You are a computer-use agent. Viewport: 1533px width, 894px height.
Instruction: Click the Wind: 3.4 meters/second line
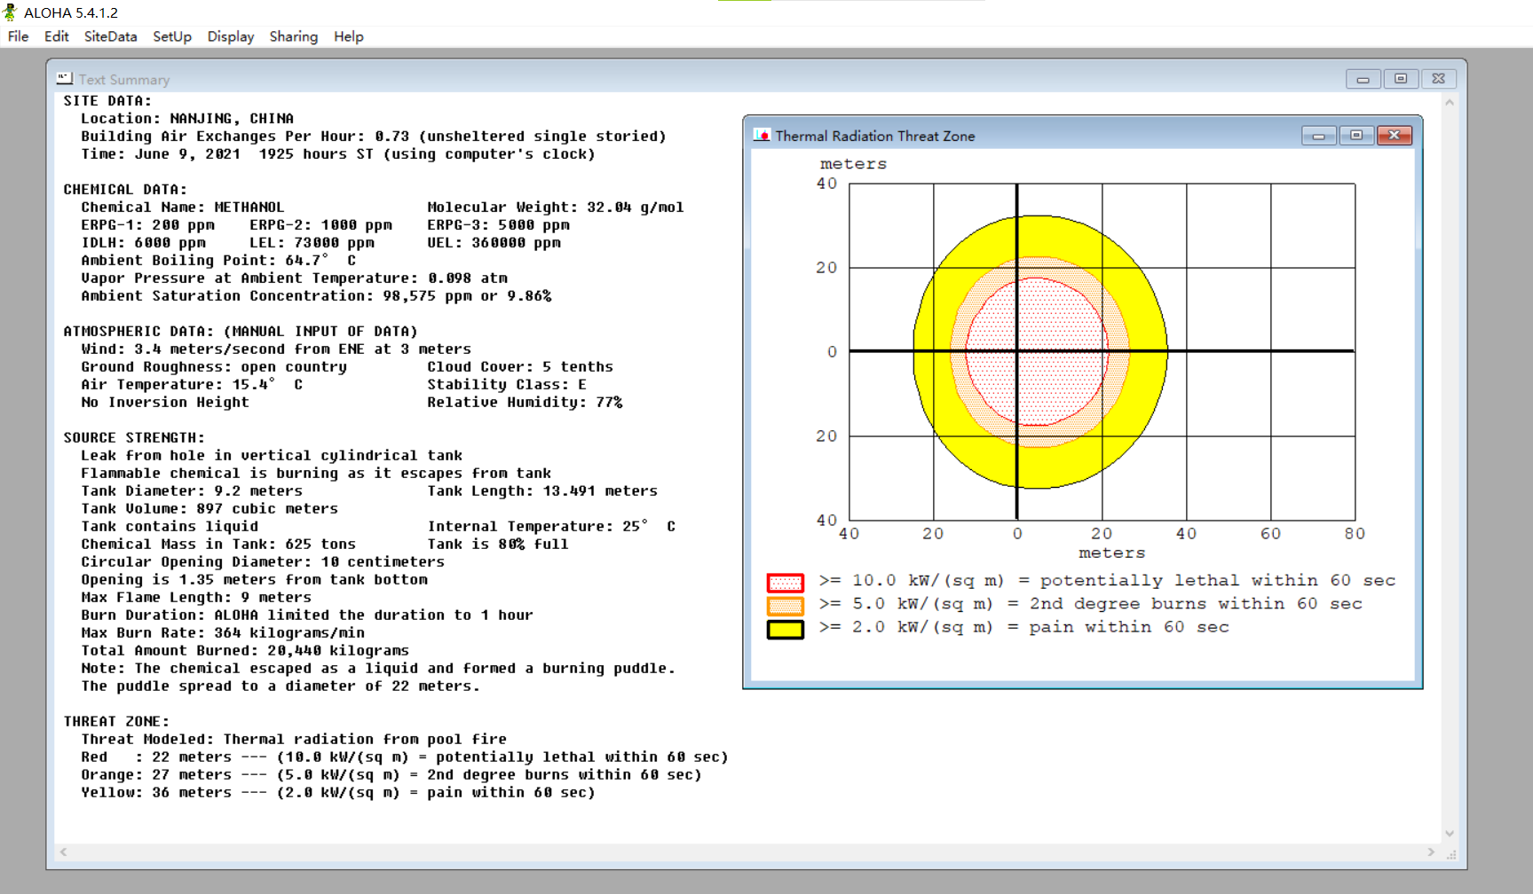[x=276, y=349]
